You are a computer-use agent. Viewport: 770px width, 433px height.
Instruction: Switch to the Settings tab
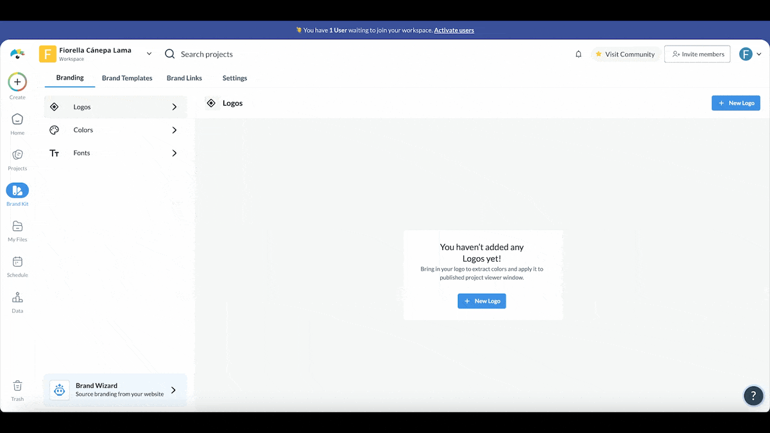[235, 78]
